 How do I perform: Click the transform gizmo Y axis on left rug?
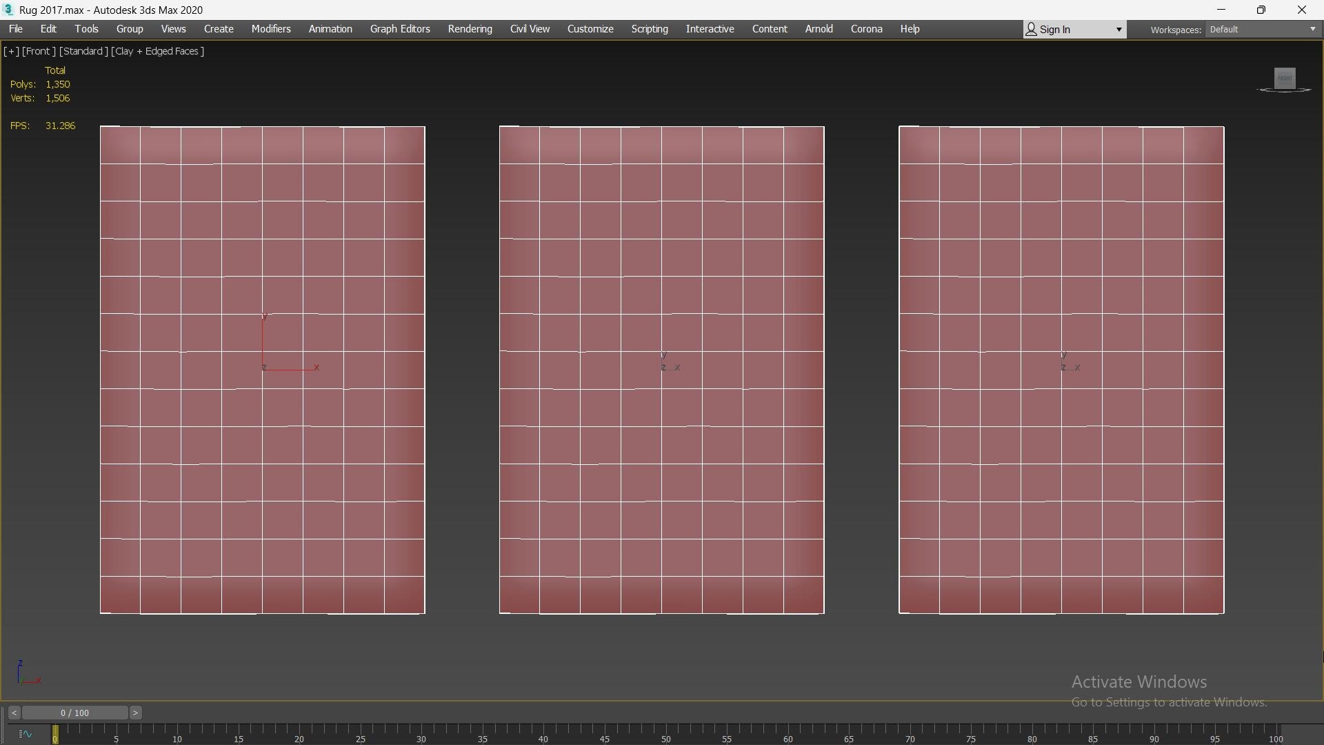pyautogui.click(x=263, y=341)
